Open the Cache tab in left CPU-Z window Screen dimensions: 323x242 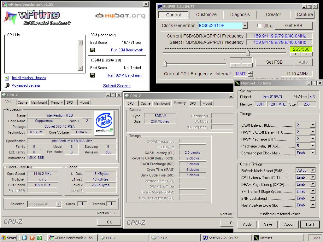(x=22, y=102)
